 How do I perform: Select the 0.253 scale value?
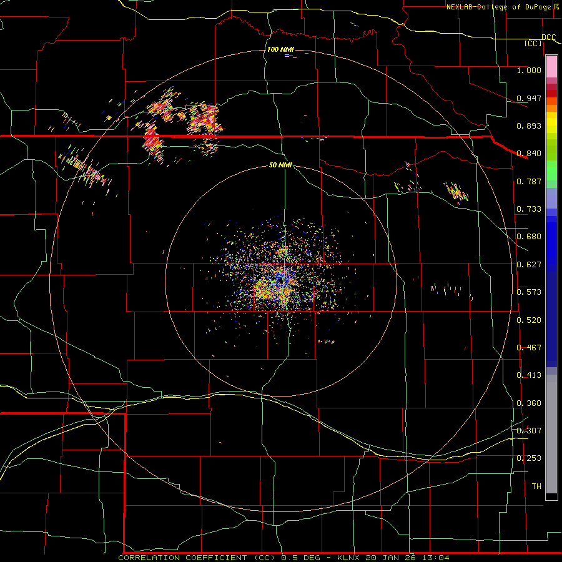coord(529,458)
